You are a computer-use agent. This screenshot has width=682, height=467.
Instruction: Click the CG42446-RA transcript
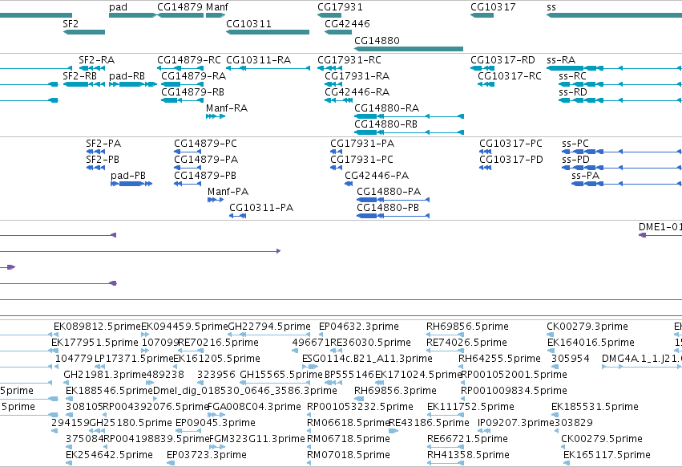(338, 100)
